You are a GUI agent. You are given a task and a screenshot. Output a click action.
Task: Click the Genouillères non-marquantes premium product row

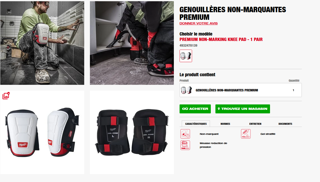click(241, 90)
